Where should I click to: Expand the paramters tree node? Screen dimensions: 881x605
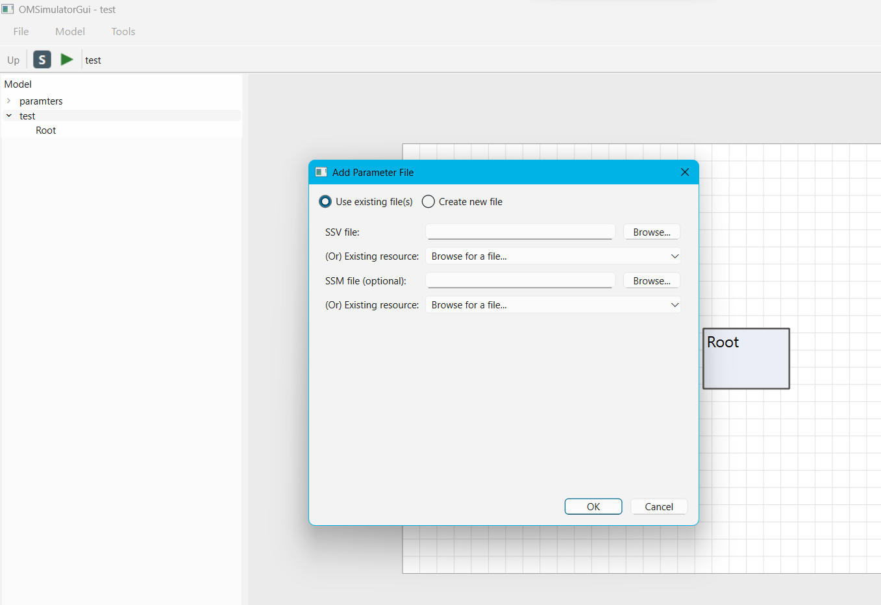9,101
